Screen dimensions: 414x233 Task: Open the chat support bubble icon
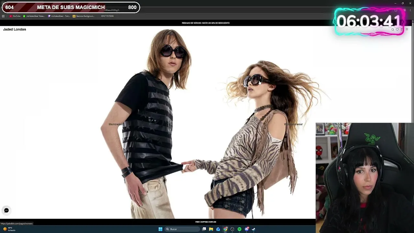click(x=6, y=210)
